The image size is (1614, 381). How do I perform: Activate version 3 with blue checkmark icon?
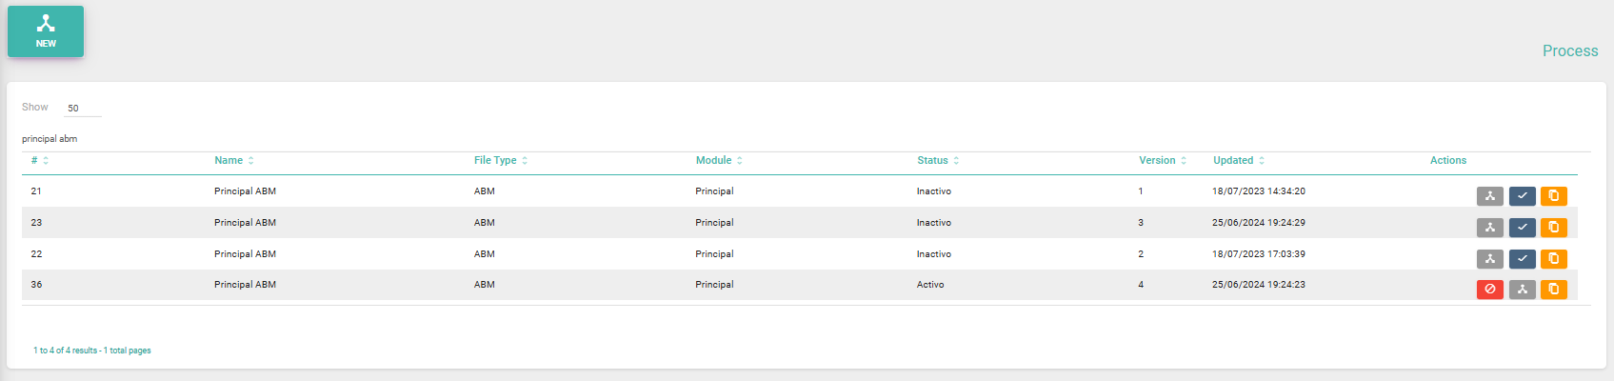(1523, 228)
